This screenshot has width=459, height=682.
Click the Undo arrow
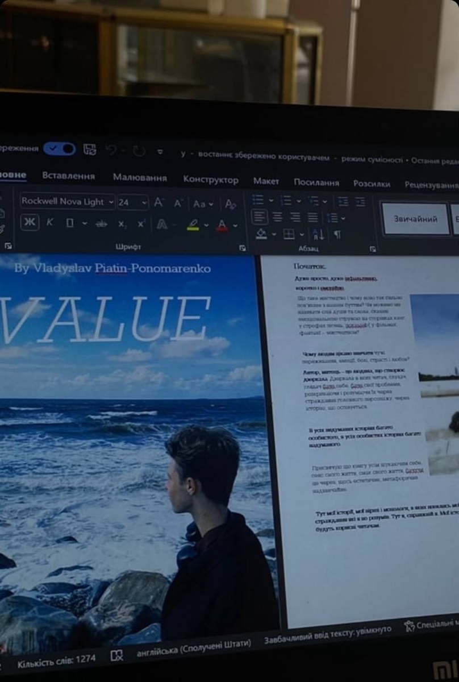(112, 151)
